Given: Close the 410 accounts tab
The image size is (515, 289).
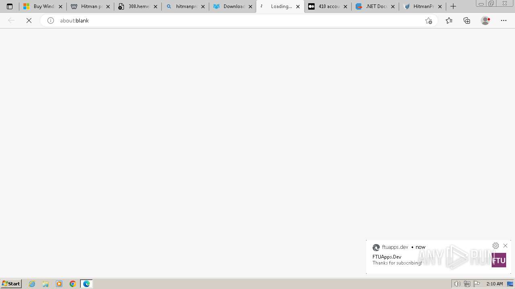Looking at the screenshot, I should click(x=345, y=6).
